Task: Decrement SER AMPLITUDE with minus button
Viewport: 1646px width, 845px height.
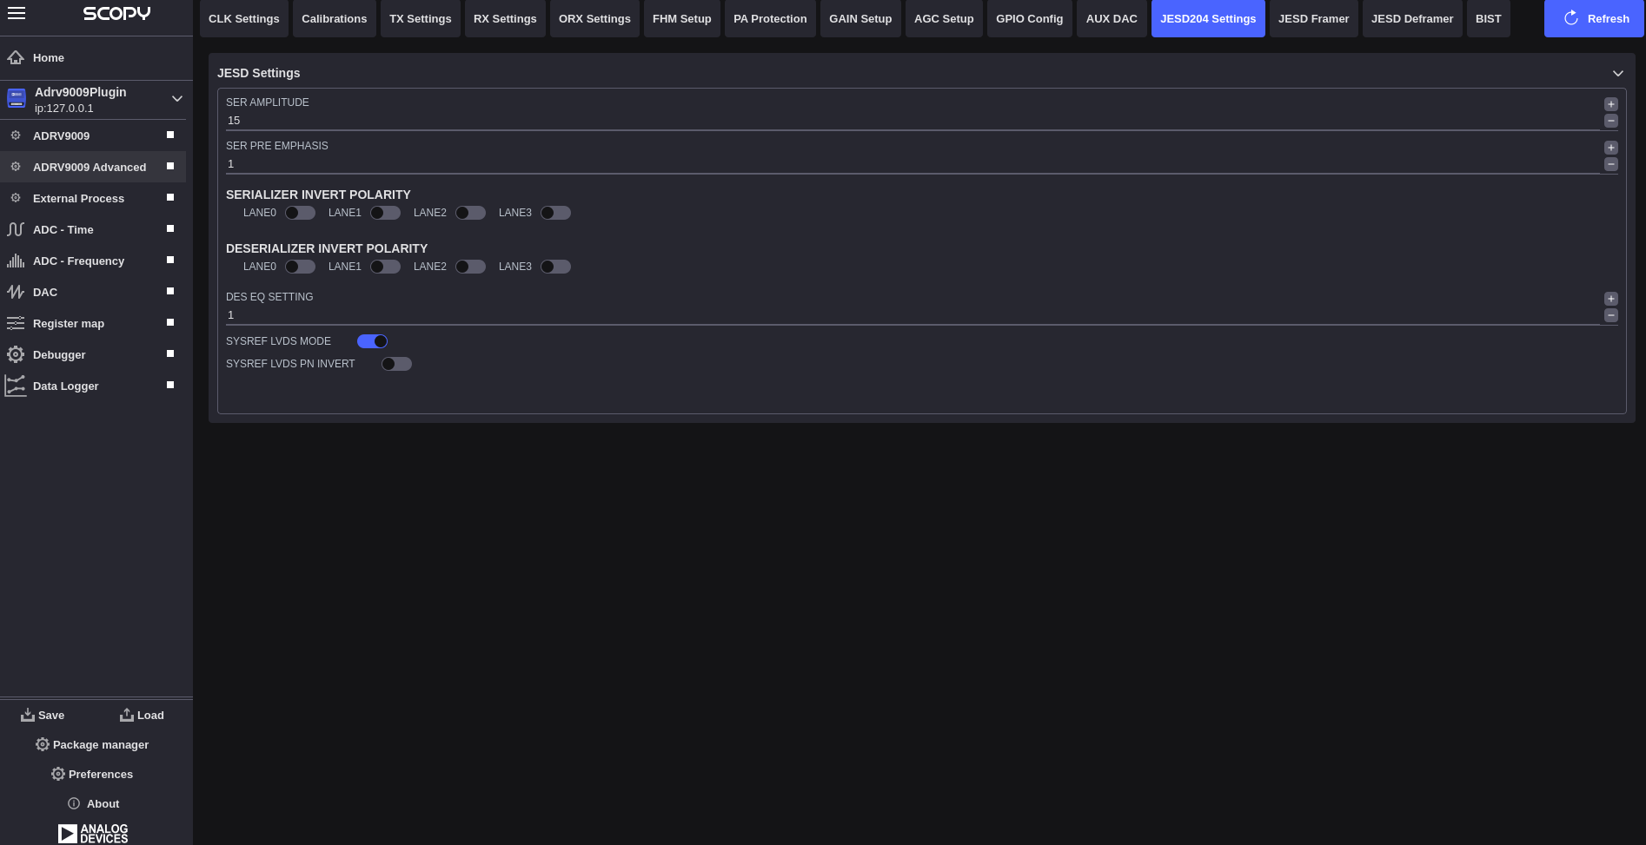Action: (1611, 121)
